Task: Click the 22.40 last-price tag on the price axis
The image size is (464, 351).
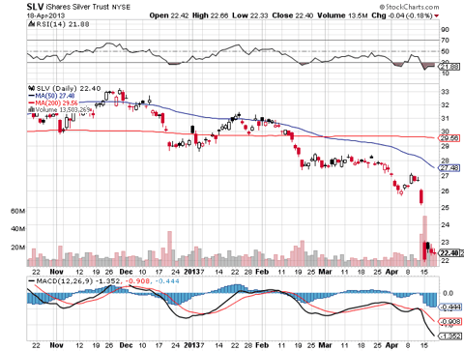Action: coord(449,253)
